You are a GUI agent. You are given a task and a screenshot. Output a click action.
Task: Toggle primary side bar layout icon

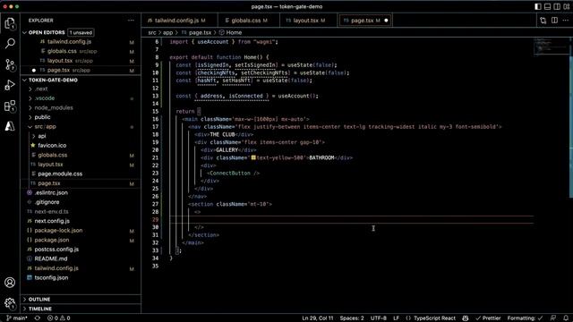[538, 6]
